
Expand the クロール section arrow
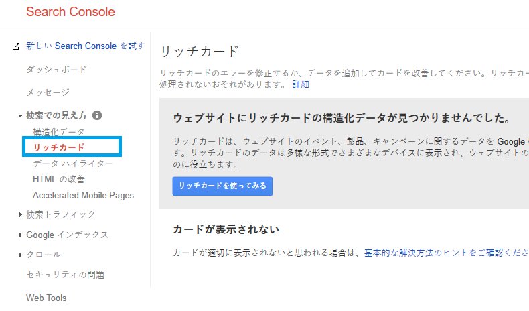(x=21, y=255)
